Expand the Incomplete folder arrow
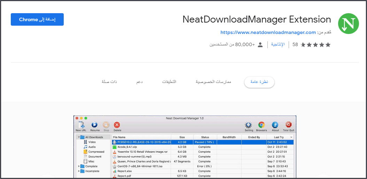 (79, 171)
